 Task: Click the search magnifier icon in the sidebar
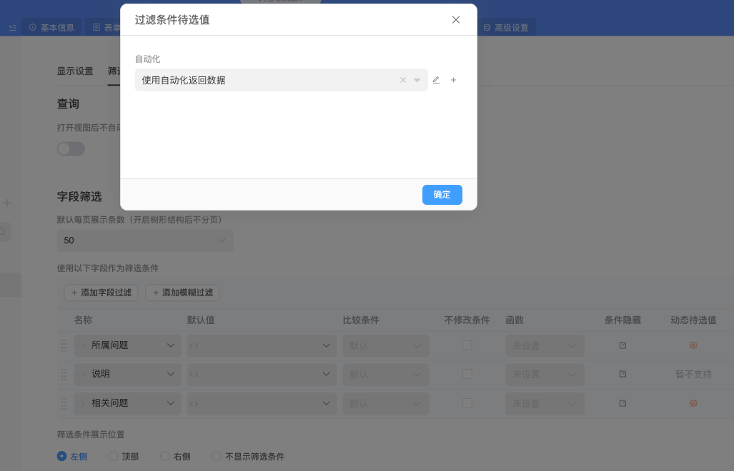coord(3,231)
